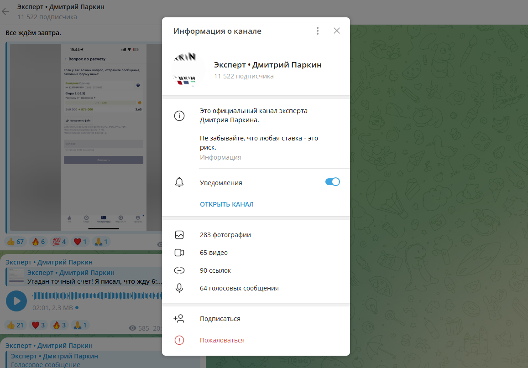Click the video camera icon
The image size is (528, 368).
click(179, 253)
